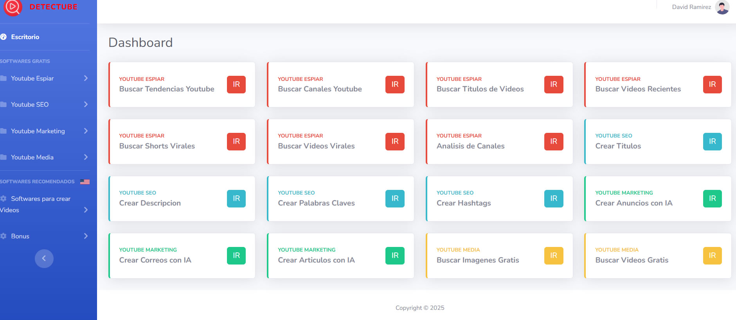This screenshot has width=736, height=320.
Task: Click the DETECTUBE brand name text
Action: [x=54, y=7]
